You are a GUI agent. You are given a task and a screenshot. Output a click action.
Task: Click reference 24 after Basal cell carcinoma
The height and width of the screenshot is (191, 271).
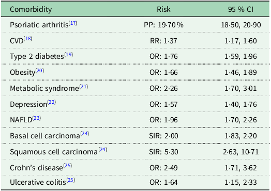point(85,134)
